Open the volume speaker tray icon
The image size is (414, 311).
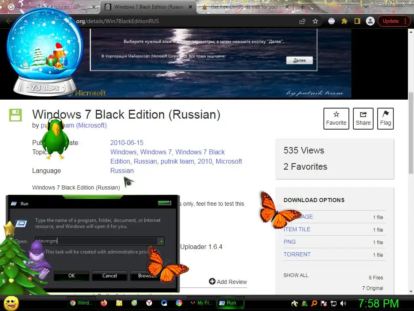[x=343, y=303]
